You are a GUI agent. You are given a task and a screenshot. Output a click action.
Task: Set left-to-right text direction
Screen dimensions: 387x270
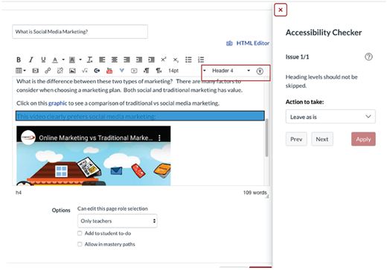click(x=147, y=71)
